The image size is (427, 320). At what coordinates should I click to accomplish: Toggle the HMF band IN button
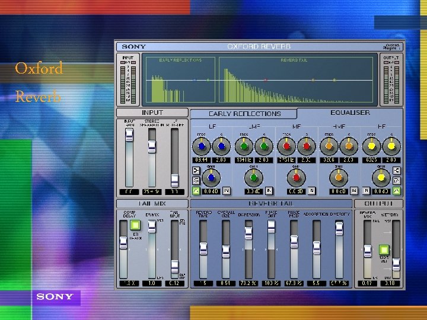click(x=354, y=191)
